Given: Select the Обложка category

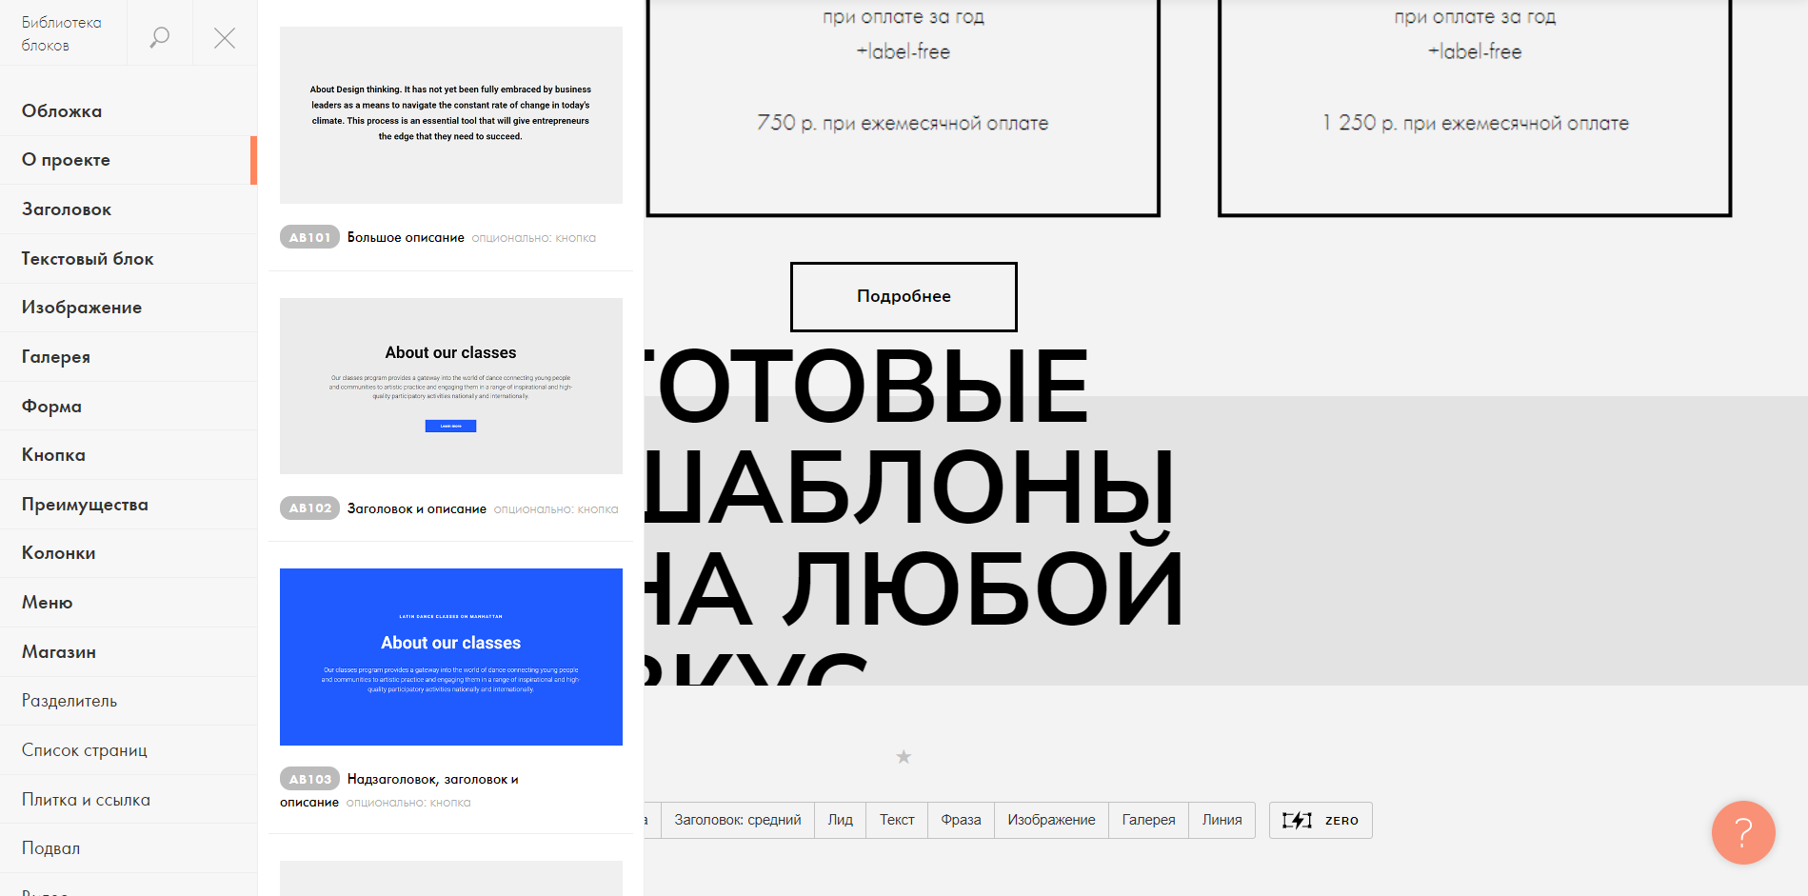Looking at the screenshot, I should (x=129, y=110).
